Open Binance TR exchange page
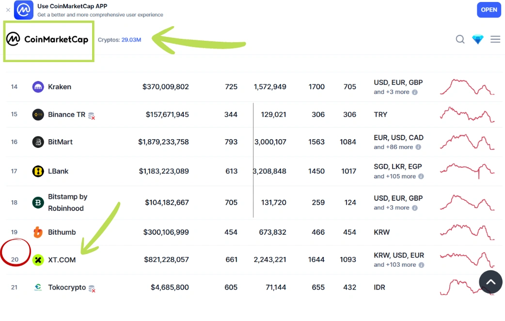This screenshot has height=321, width=505. click(x=67, y=114)
